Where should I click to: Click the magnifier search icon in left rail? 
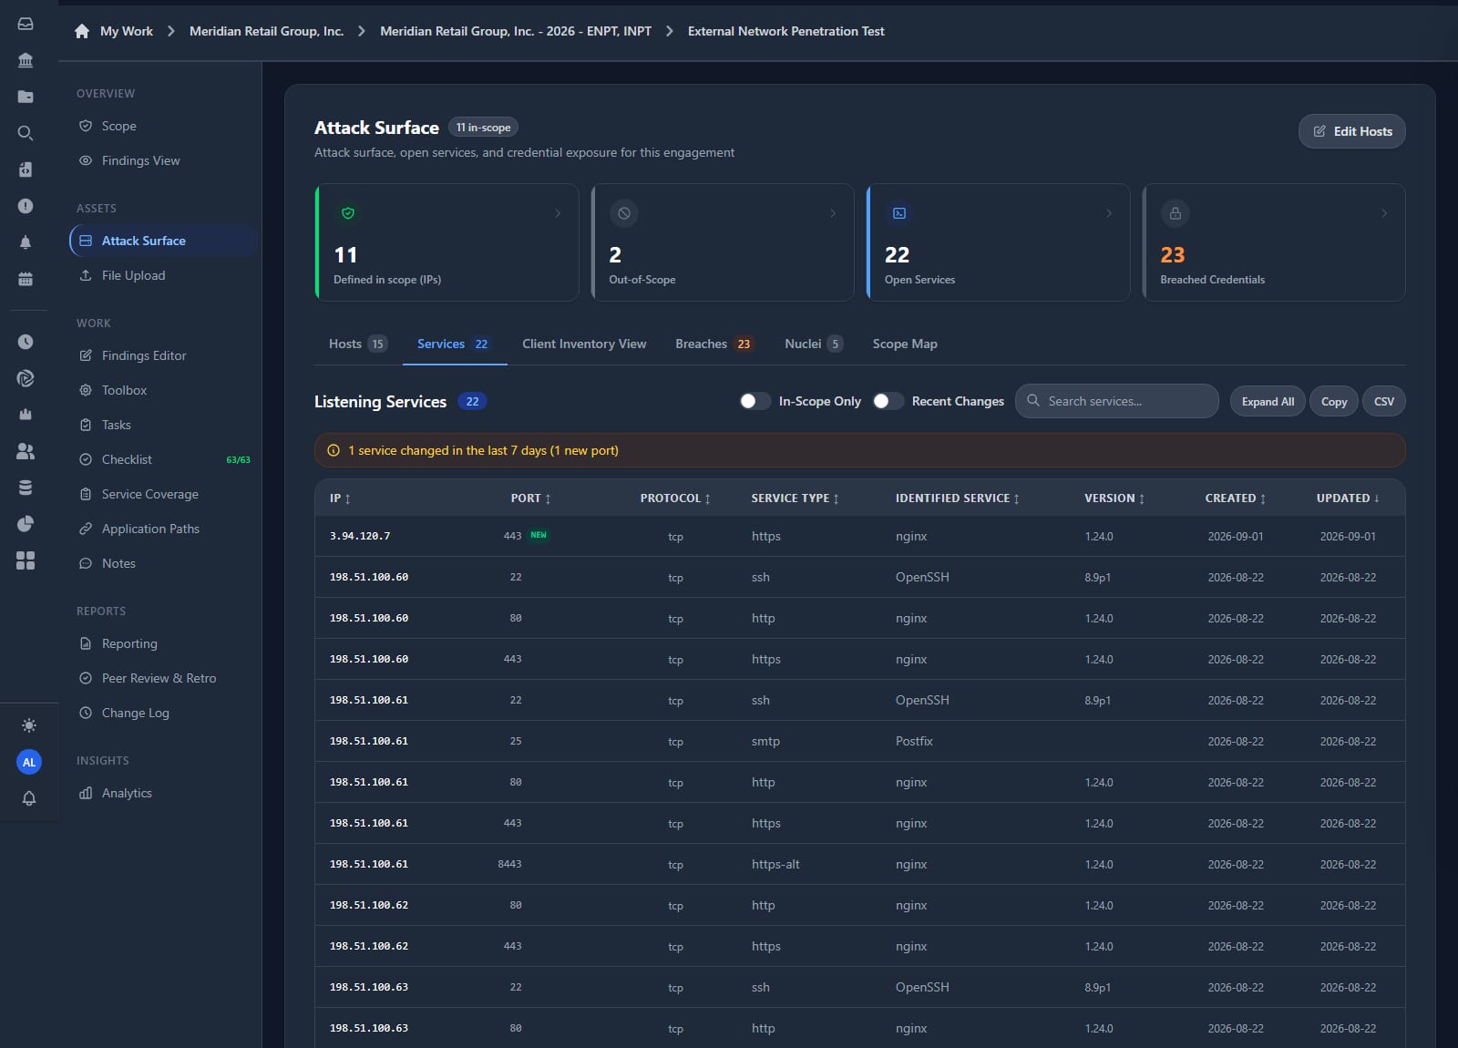[26, 133]
